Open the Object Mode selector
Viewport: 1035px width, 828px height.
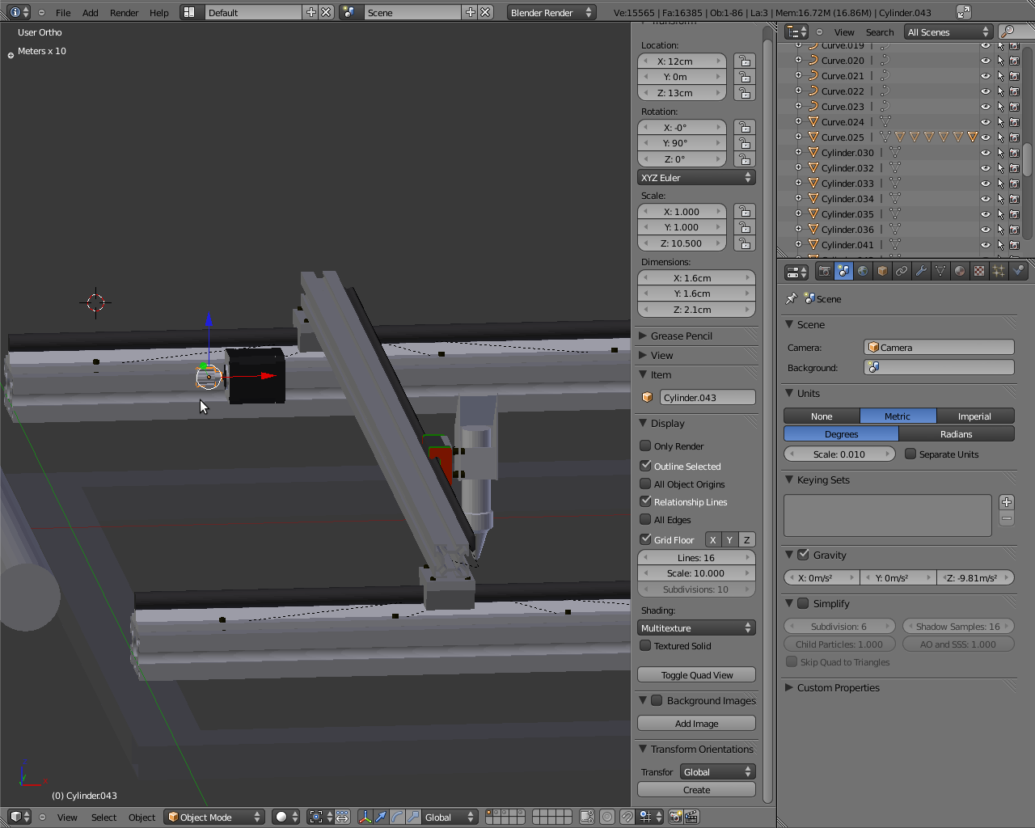pos(214,817)
